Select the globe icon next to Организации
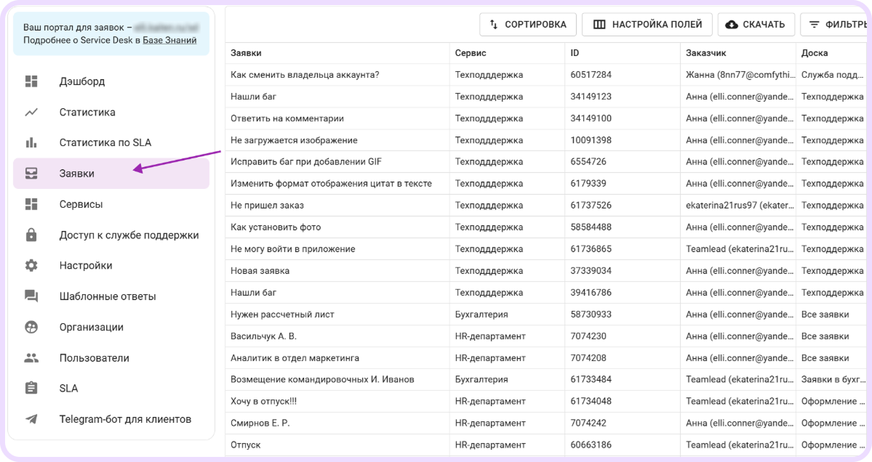 31,326
